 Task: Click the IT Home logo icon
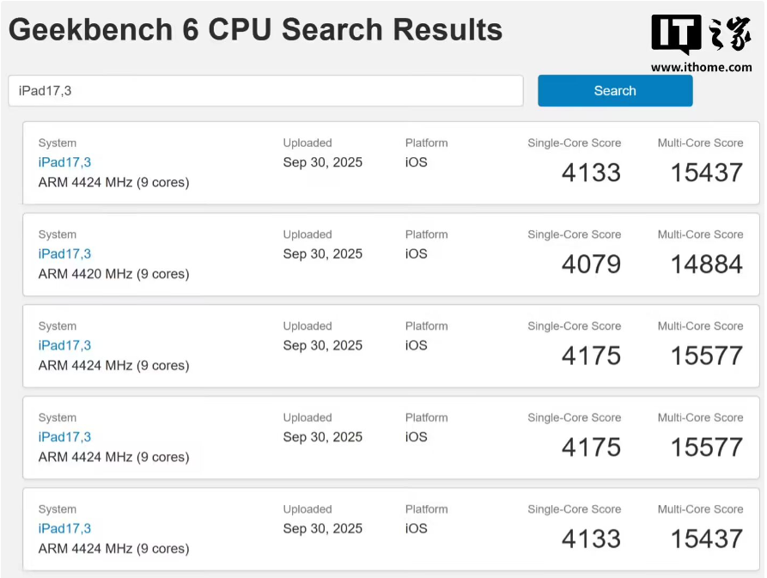point(701,35)
